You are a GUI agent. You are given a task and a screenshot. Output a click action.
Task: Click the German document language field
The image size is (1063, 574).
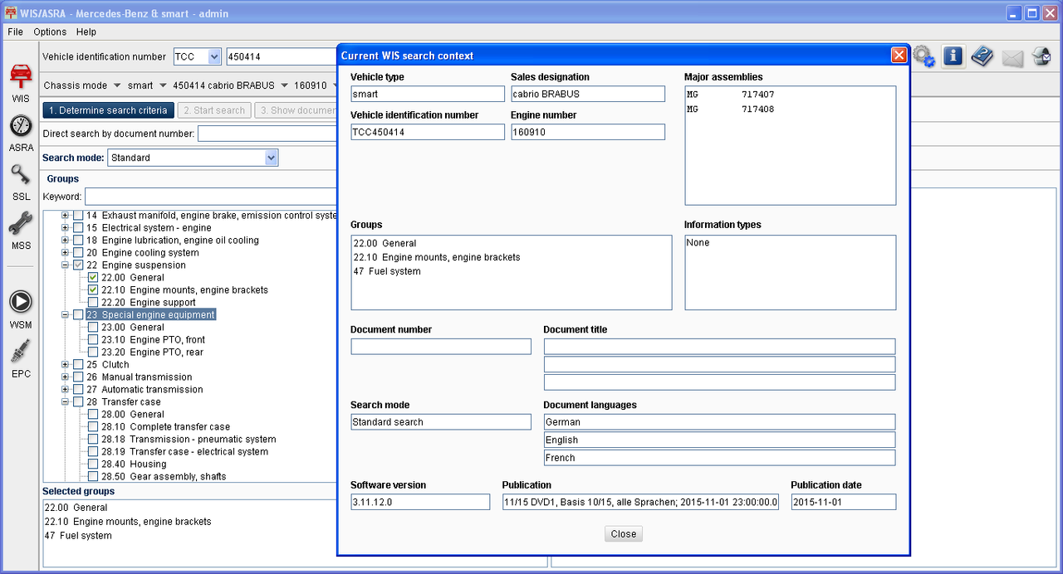pyautogui.click(x=719, y=422)
